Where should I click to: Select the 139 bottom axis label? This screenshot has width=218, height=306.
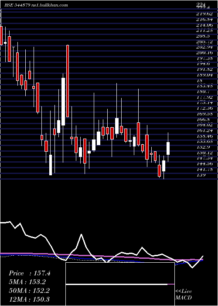[x=201, y=175]
